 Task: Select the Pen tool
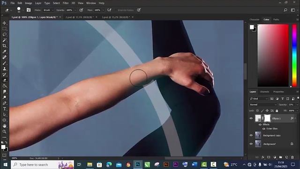4,103
